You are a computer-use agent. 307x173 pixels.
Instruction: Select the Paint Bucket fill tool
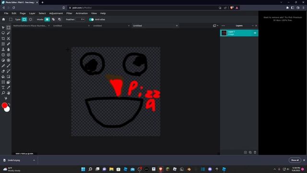(x=3, y=77)
